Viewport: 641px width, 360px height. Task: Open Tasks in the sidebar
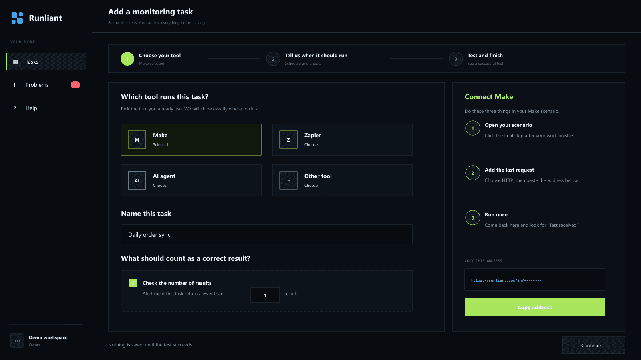click(46, 62)
